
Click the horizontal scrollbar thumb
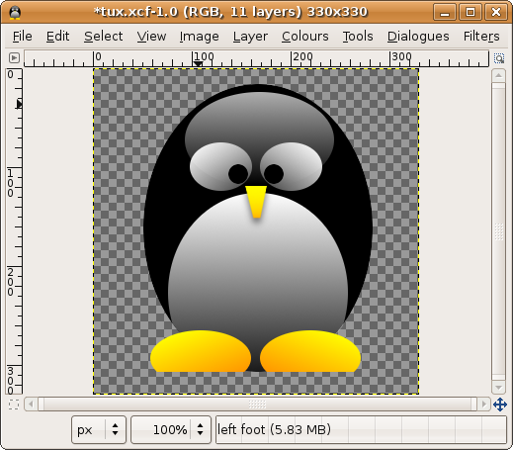257,404
